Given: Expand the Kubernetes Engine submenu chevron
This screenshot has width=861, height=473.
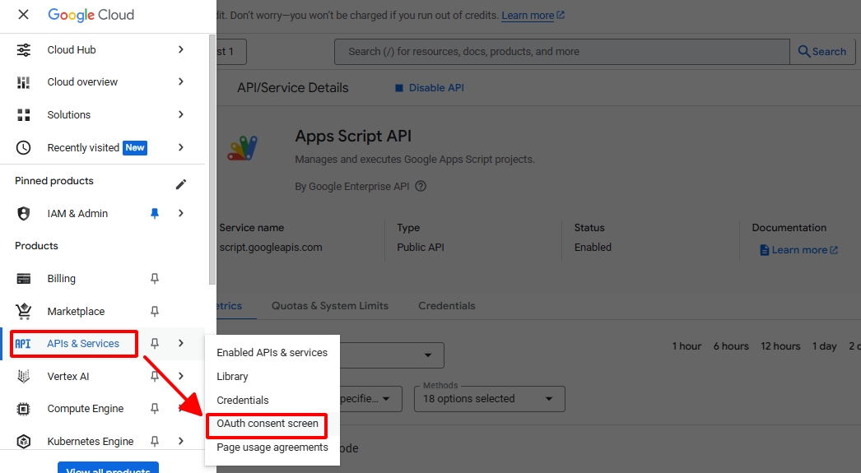Looking at the screenshot, I should [x=180, y=441].
